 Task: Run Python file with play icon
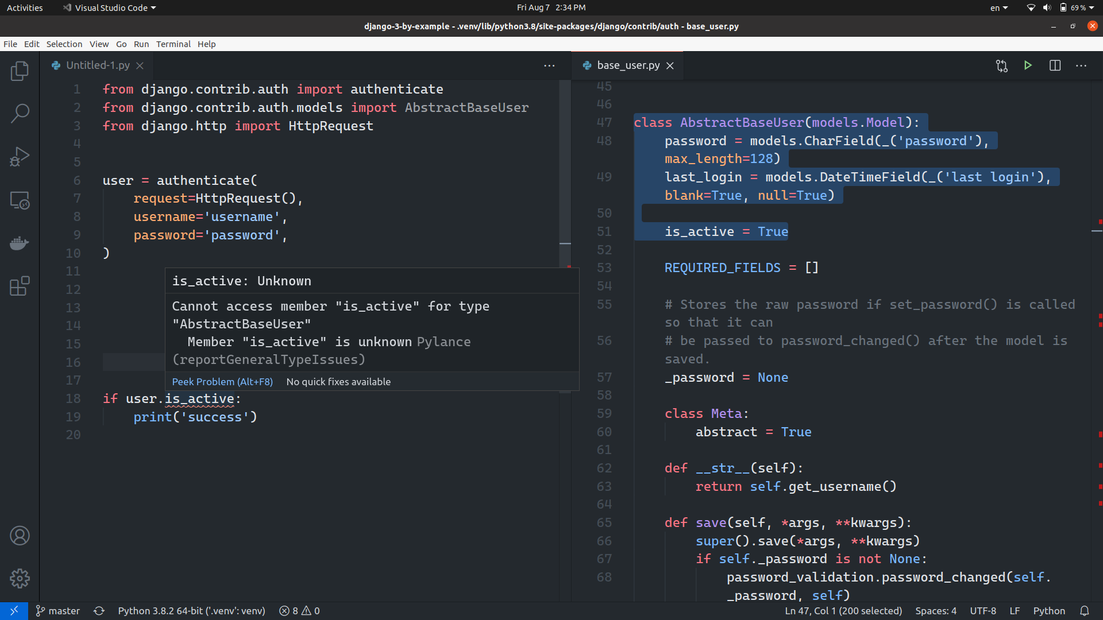tap(1028, 65)
